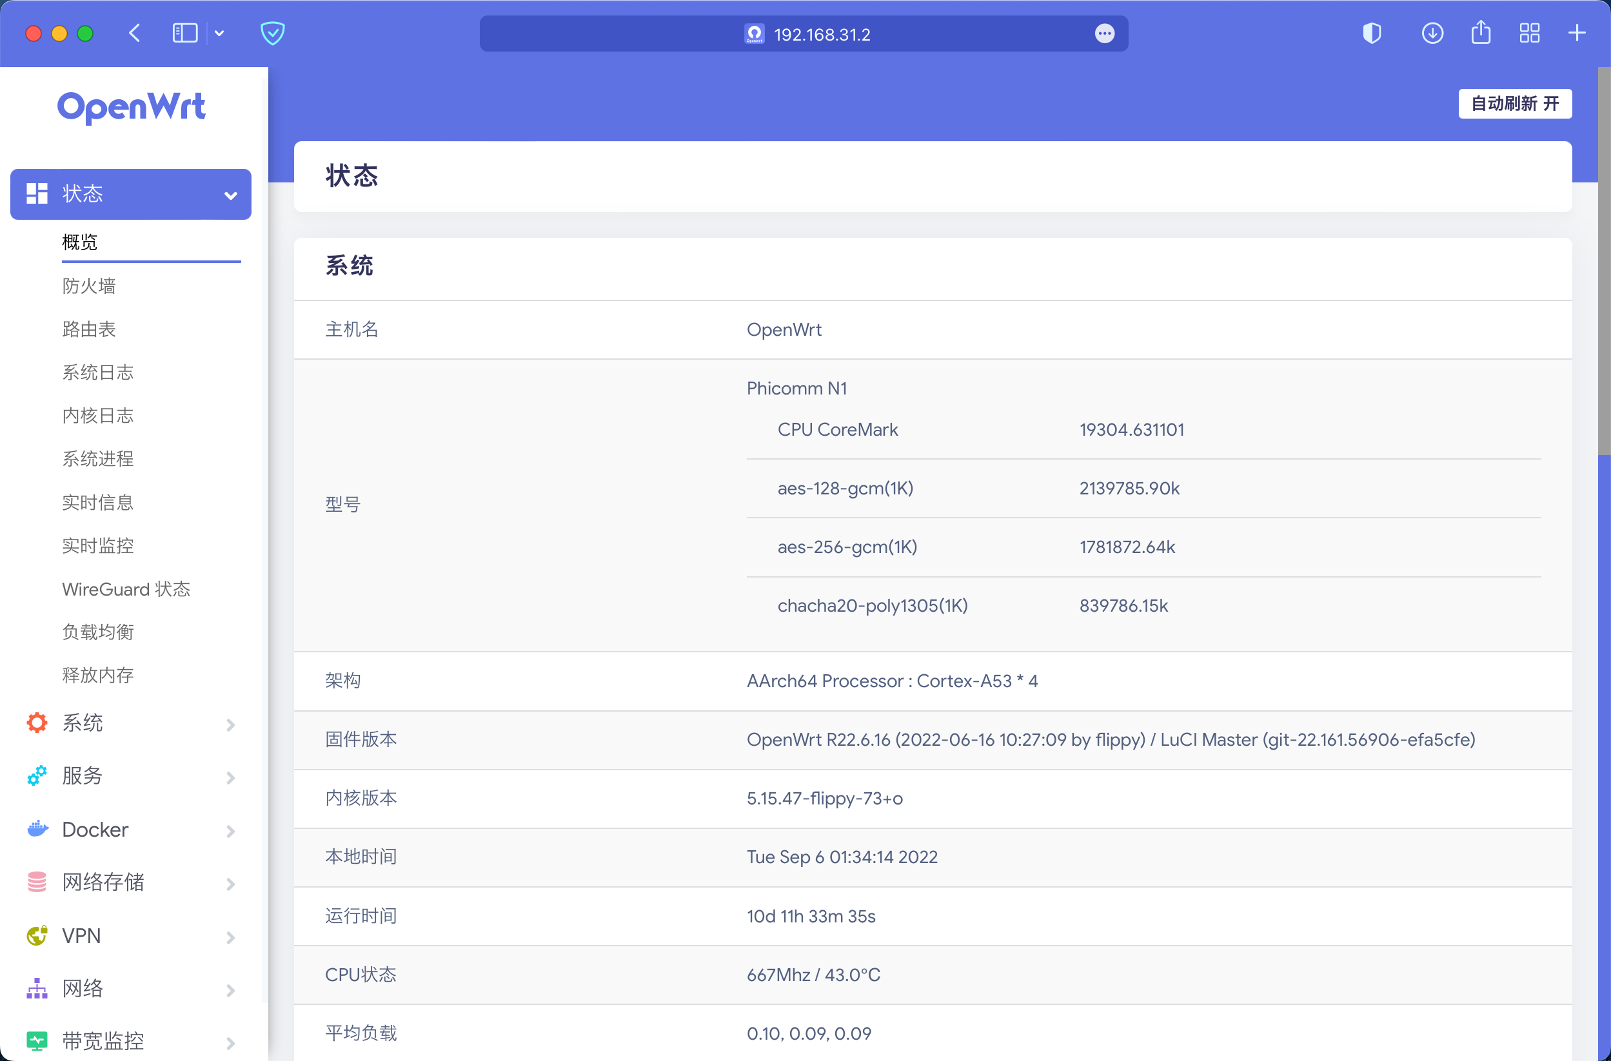Screen dimensions: 1611x1061
Task: Expand the 服务 menu chevron
Action: (x=230, y=777)
